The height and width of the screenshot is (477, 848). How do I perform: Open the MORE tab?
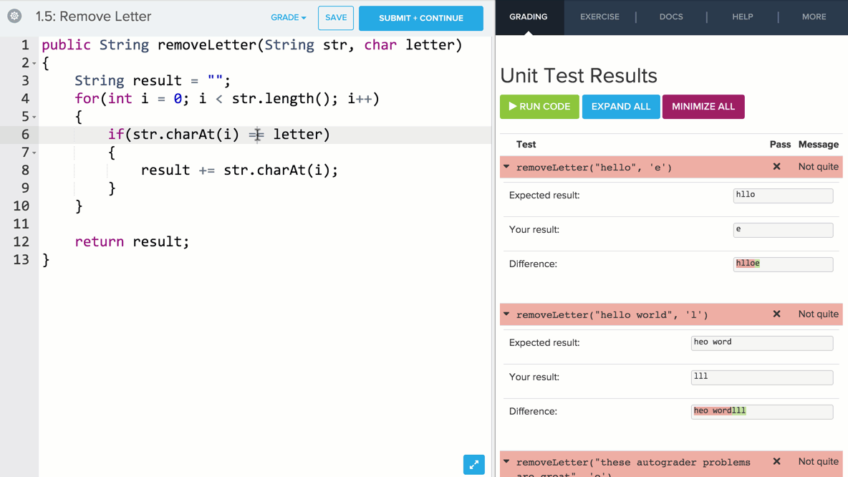(814, 16)
